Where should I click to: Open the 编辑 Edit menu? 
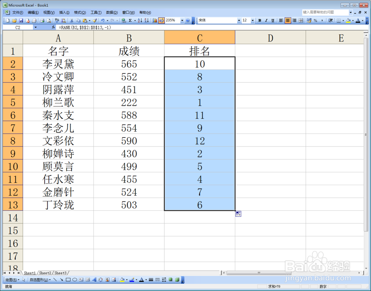pos(33,13)
